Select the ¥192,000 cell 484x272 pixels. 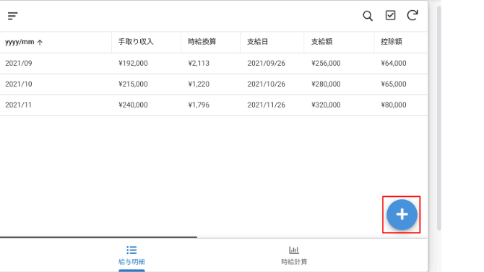click(133, 63)
